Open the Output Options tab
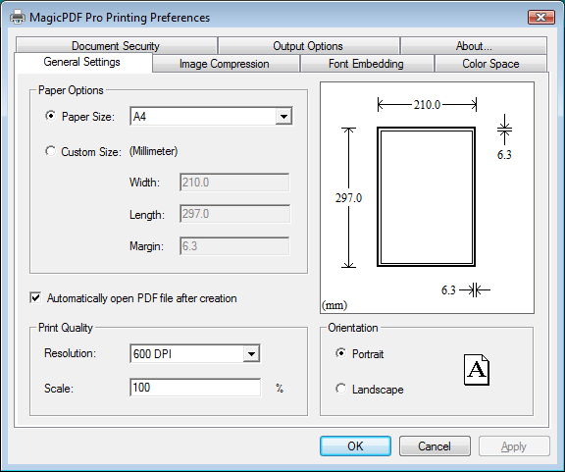The image size is (565, 472). click(x=308, y=46)
